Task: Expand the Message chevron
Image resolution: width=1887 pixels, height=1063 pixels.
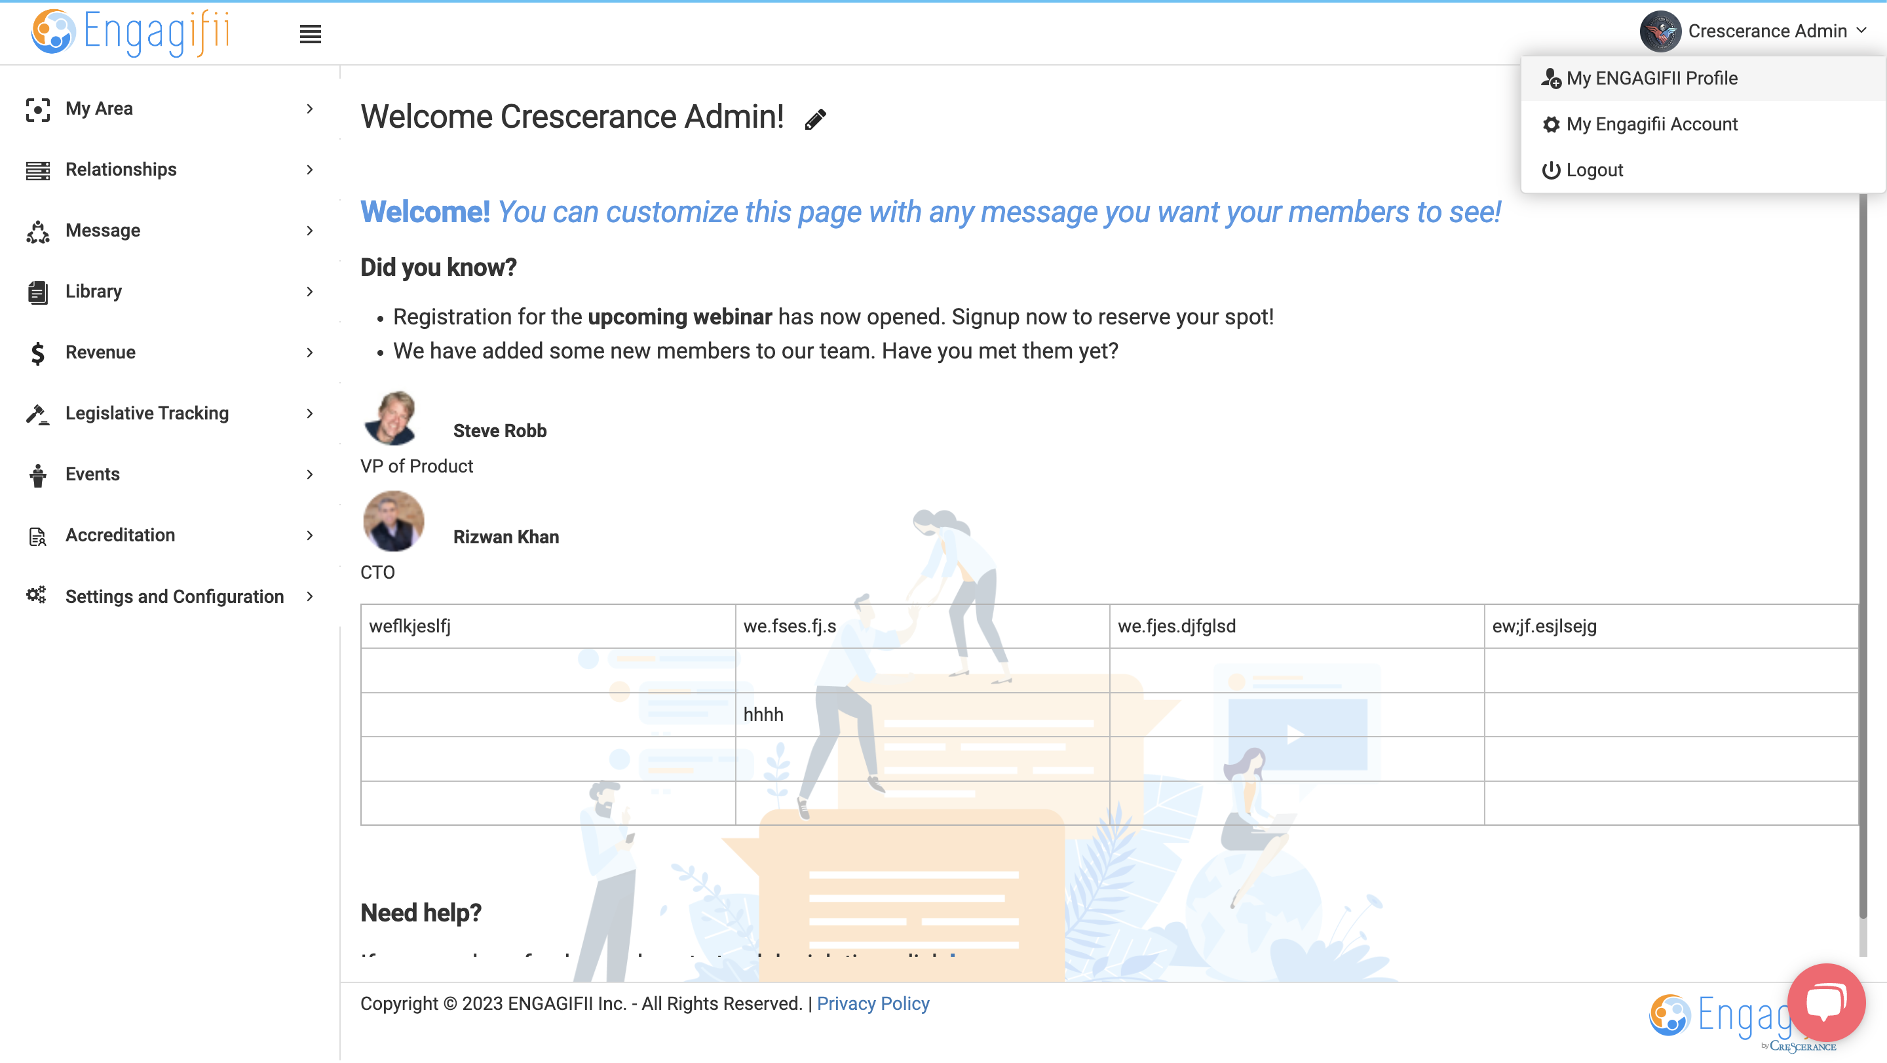Action: point(310,231)
